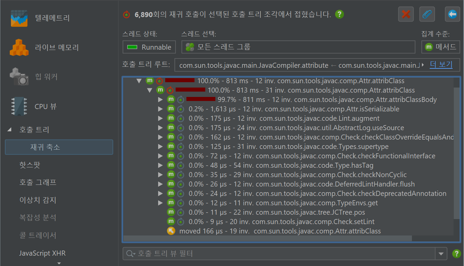Click the 더 보기 link

pos(441,64)
